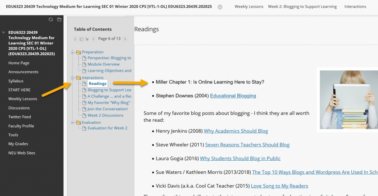This screenshot has width=378, height=196.
Task: Go to next page with right chevron
Action: 125,39
